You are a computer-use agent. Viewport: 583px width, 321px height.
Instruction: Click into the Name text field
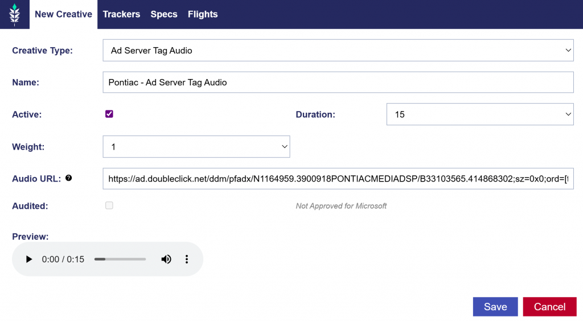click(338, 83)
